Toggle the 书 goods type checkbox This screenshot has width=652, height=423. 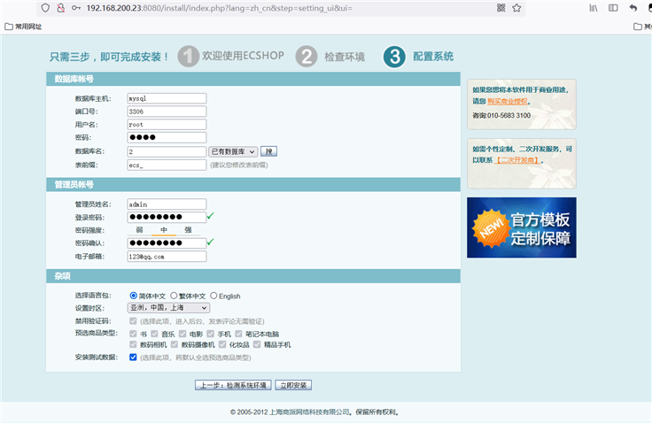pos(133,334)
